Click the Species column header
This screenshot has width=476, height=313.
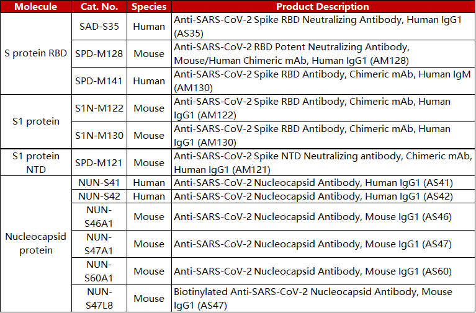click(149, 7)
